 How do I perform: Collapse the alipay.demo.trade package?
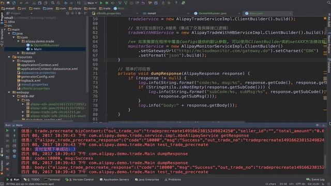click(x=19, y=41)
